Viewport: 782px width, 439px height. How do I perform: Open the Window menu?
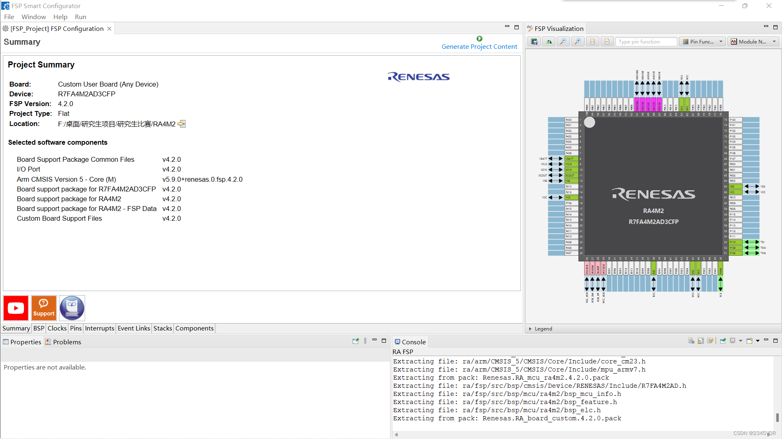pos(34,17)
